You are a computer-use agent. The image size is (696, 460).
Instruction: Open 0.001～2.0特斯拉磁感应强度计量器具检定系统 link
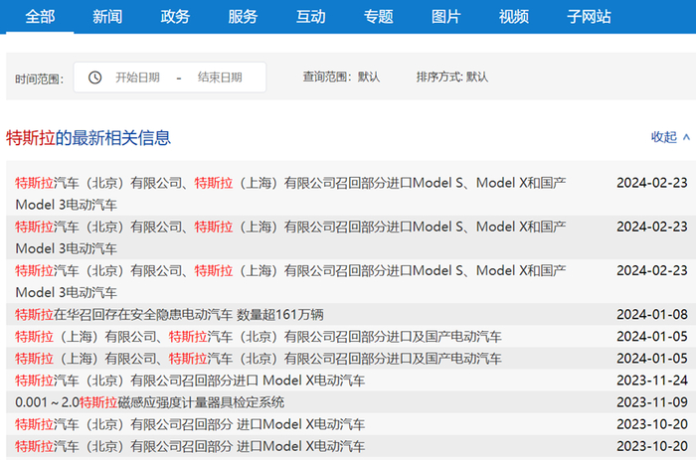(149, 402)
